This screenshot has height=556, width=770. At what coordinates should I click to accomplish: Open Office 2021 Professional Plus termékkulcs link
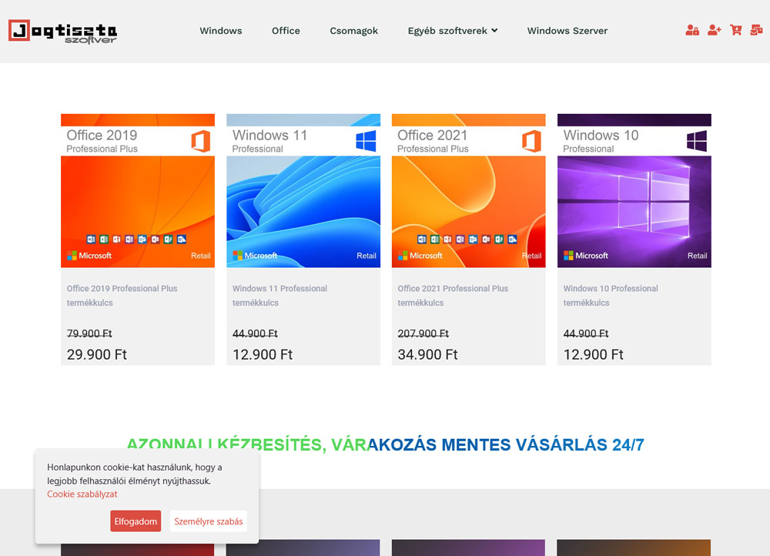point(453,296)
